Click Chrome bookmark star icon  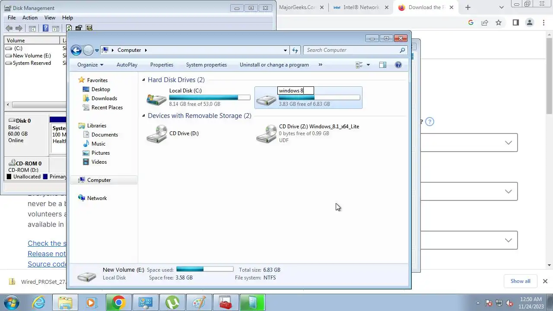pos(499,22)
